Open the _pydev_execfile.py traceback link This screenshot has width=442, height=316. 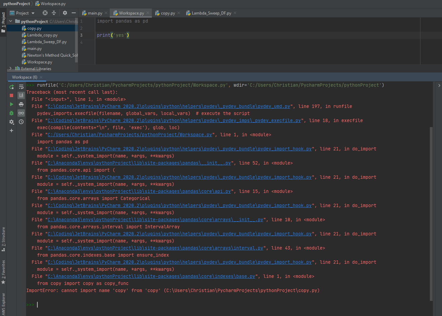tap(174, 120)
